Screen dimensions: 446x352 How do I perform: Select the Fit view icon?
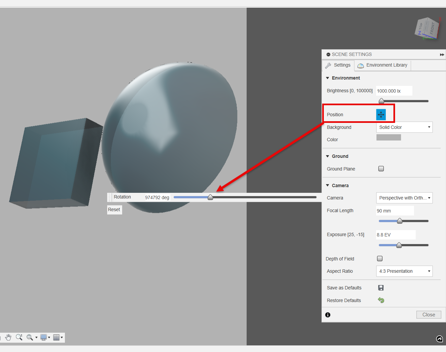[30, 337]
